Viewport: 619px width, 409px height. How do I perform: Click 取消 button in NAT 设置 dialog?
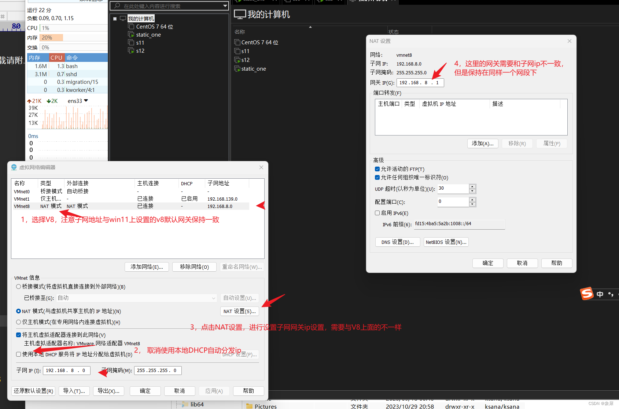(522, 263)
